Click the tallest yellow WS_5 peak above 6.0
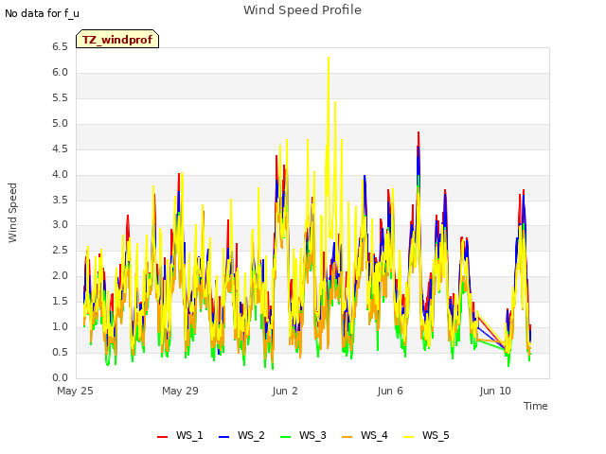Image resolution: width=606 pixels, height=454 pixels. [x=329, y=58]
